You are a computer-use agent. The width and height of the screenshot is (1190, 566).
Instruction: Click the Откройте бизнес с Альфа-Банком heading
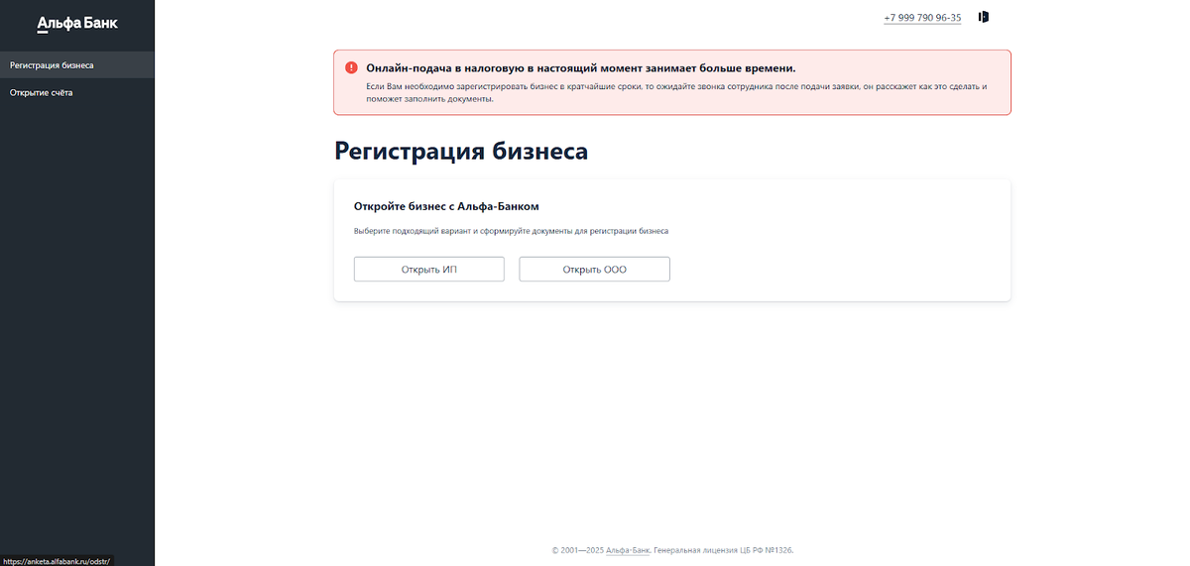pos(446,206)
